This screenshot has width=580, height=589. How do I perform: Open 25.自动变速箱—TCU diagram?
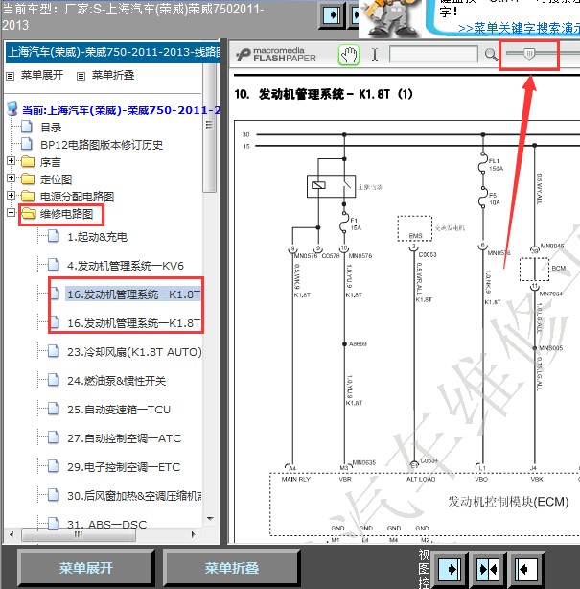click(x=119, y=410)
